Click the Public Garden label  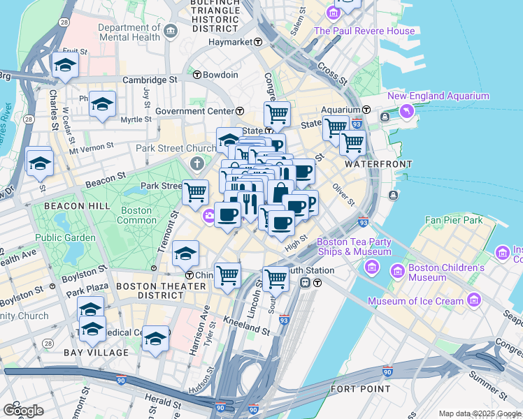tap(66, 237)
